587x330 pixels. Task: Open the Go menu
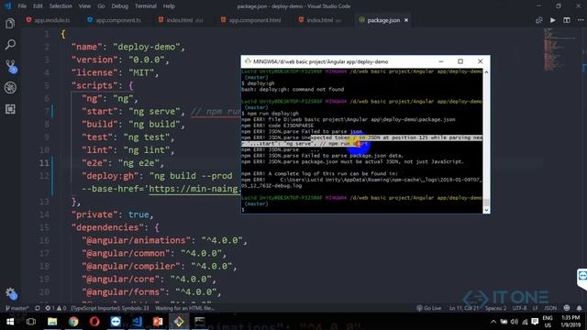[x=101, y=6]
